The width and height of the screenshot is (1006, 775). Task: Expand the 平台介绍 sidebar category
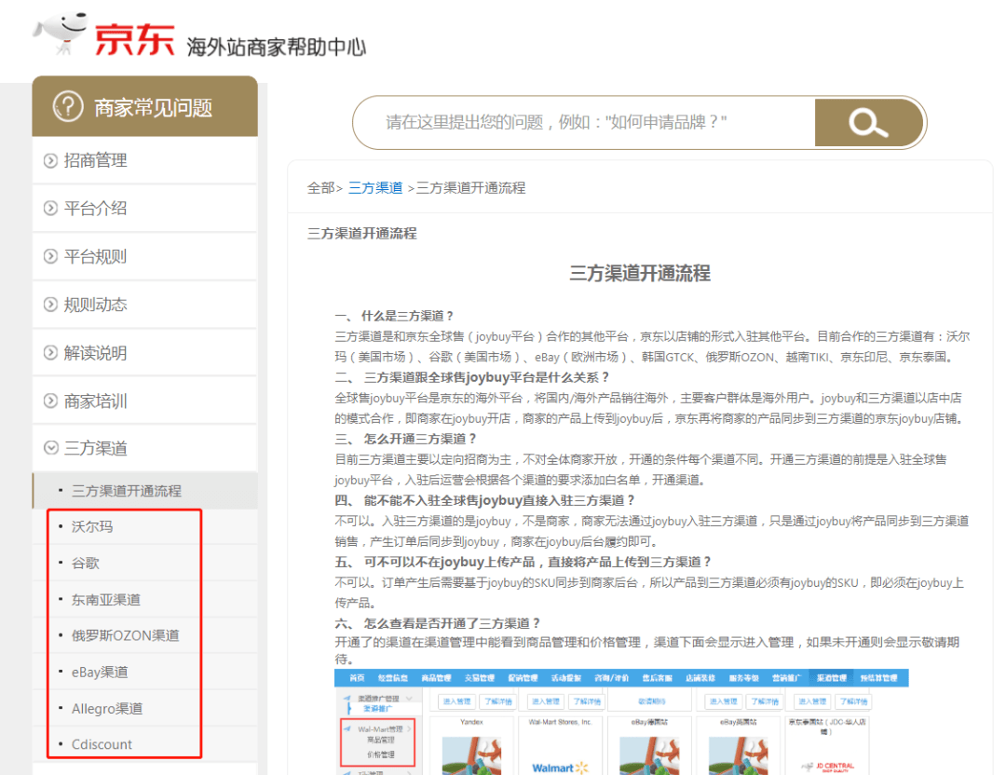point(145,209)
